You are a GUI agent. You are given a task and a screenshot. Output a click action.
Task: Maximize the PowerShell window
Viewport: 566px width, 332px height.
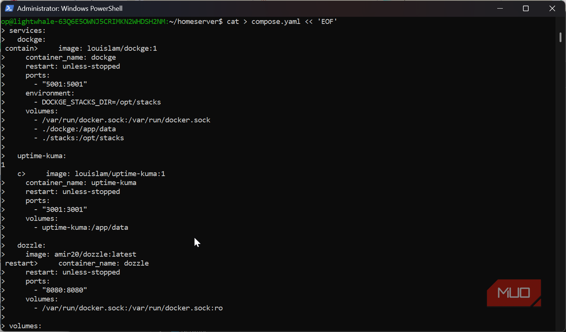[x=525, y=8]
